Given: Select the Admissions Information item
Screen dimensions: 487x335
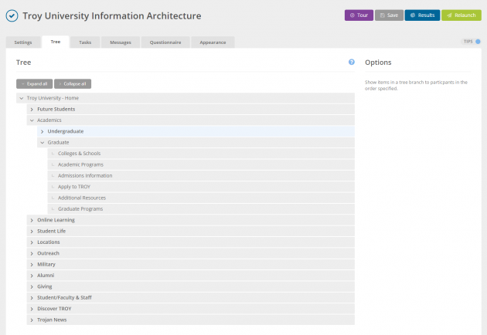Looking at the screenshot, I should point(201,175).
